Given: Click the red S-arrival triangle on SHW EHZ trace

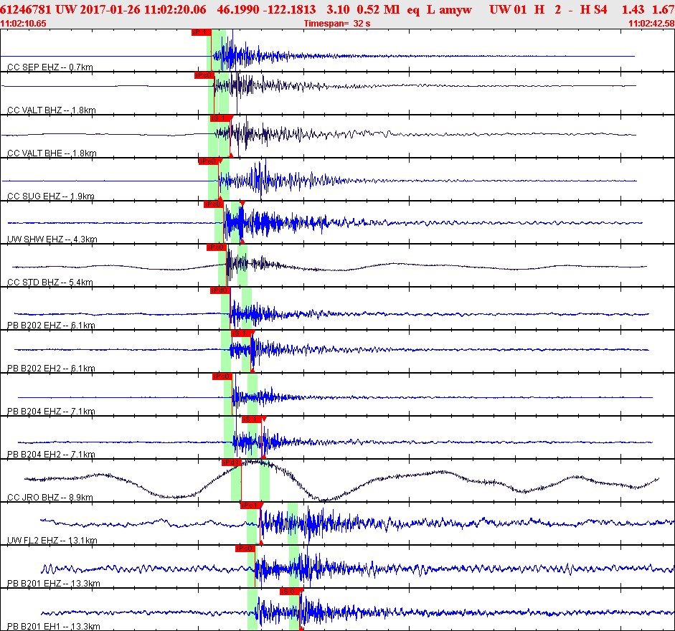Looking at the screenshot, I should (242, 204).
